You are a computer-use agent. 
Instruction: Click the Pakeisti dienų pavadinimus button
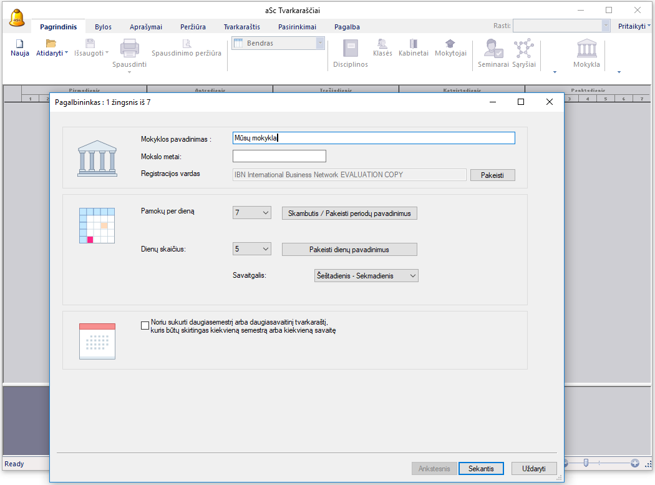(x=349, y=250)
